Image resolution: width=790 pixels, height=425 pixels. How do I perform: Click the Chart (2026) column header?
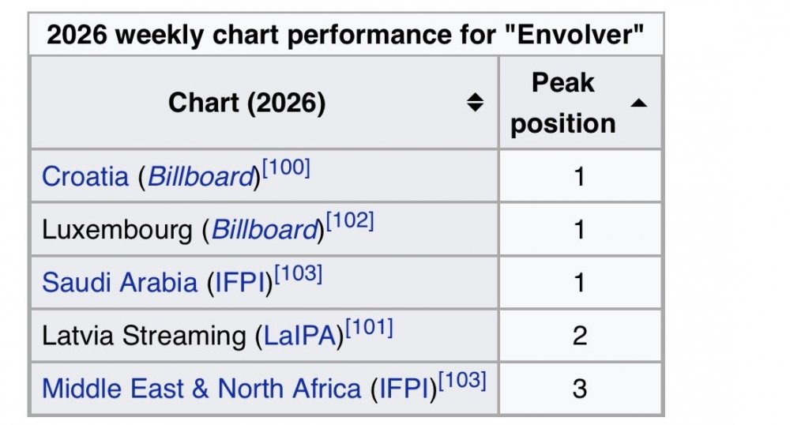(246, 103)
